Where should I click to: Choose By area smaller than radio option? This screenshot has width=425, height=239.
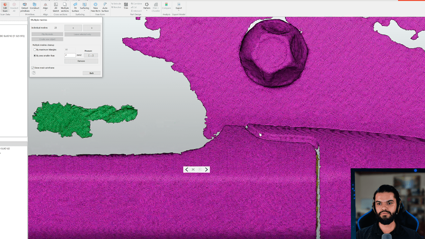[35, 56]
